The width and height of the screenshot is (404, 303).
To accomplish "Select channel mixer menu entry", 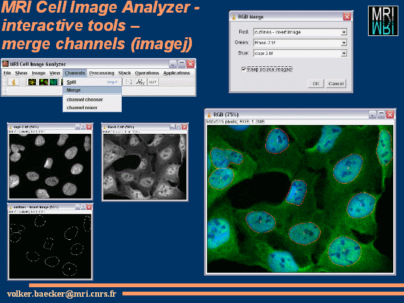I will 92,107.
